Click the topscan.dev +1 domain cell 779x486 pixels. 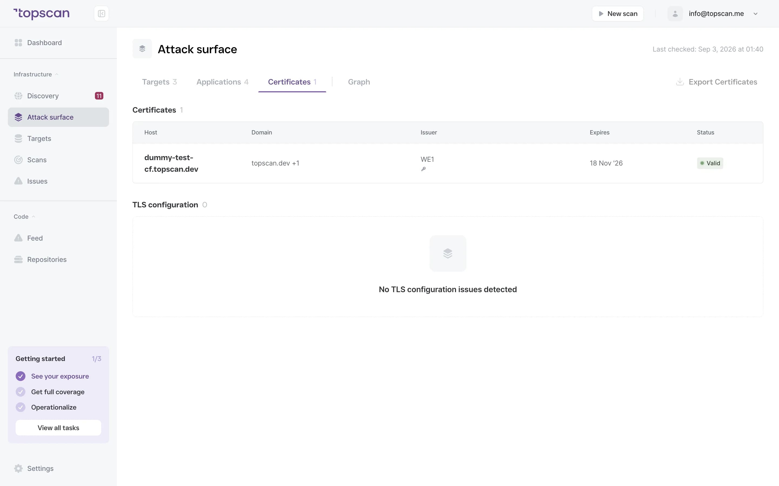pos(275,163)
